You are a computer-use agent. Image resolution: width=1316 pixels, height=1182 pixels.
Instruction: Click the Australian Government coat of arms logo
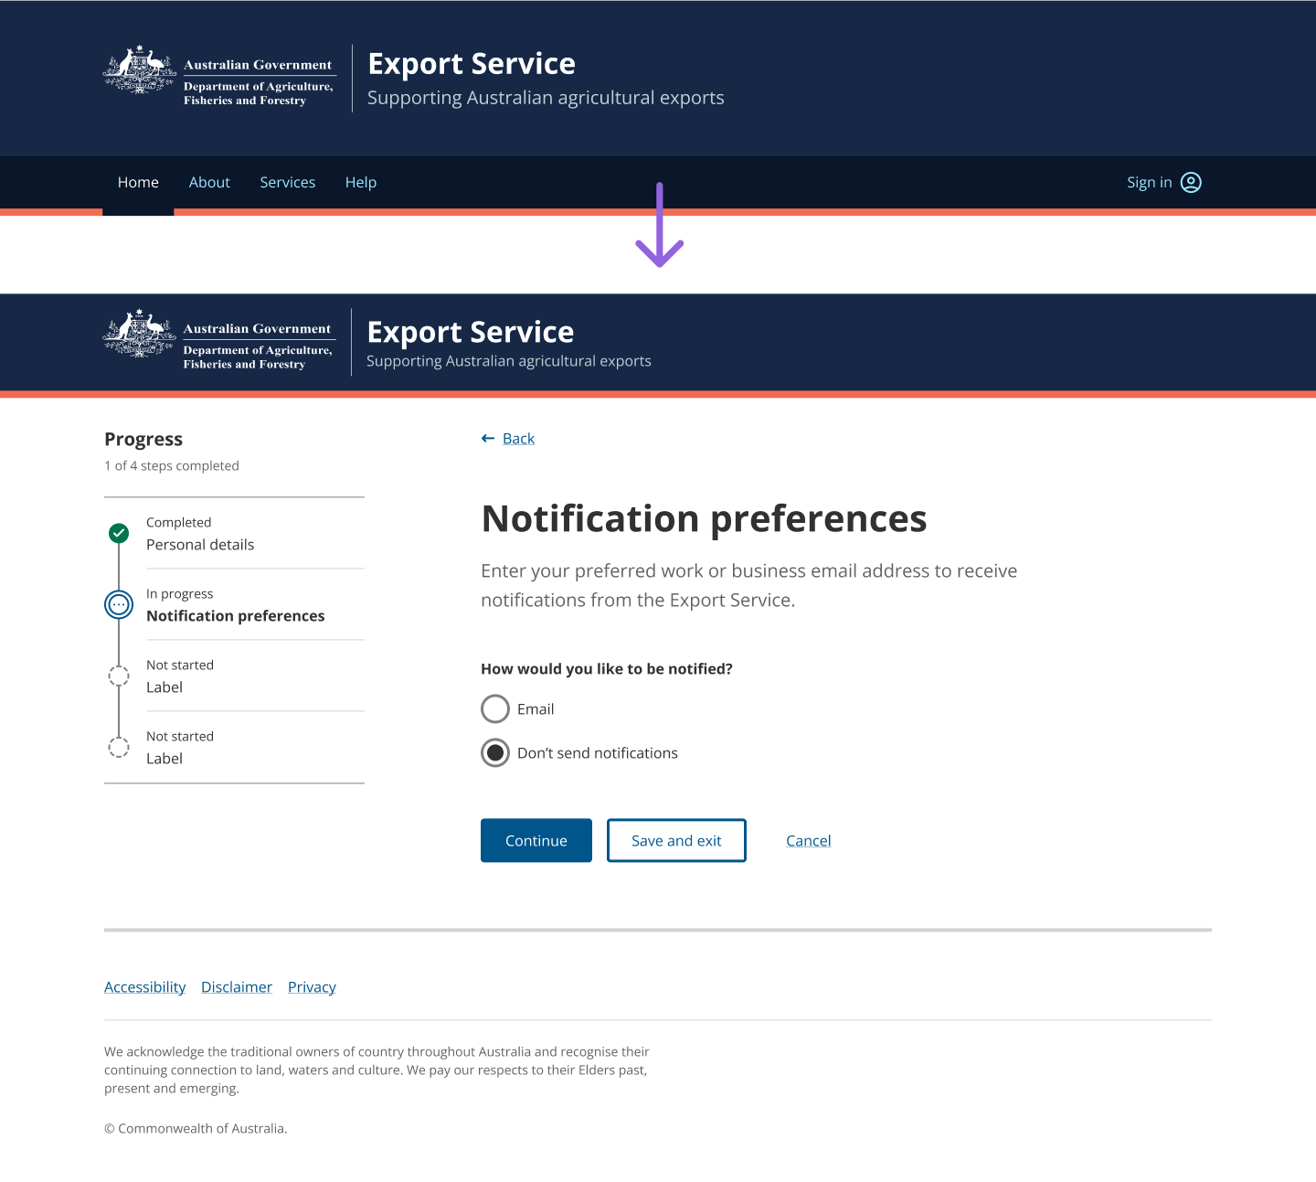(x=139, y=71)
